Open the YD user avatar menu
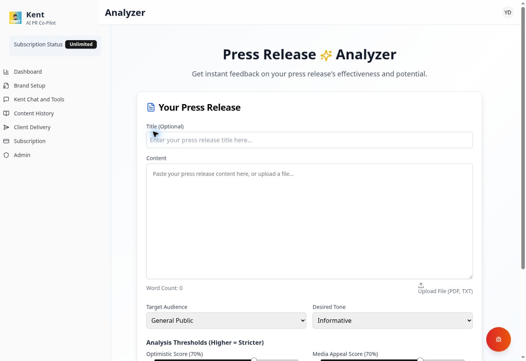 pyautogui.click(x=508, y=12)
